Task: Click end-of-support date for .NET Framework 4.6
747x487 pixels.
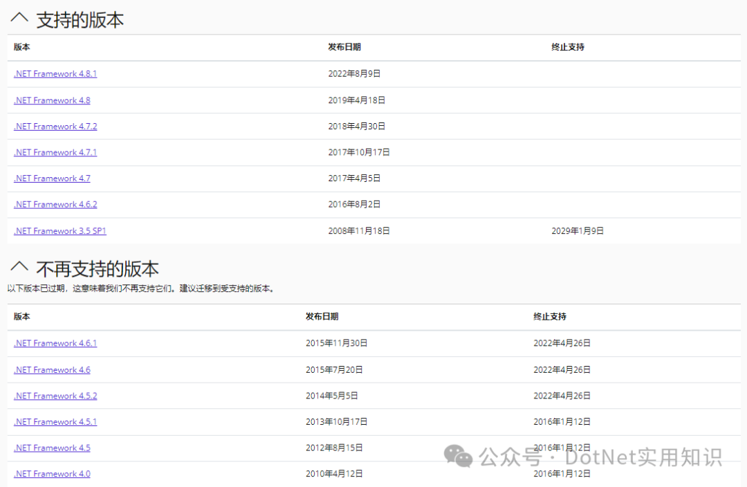Action: [562, 370]
